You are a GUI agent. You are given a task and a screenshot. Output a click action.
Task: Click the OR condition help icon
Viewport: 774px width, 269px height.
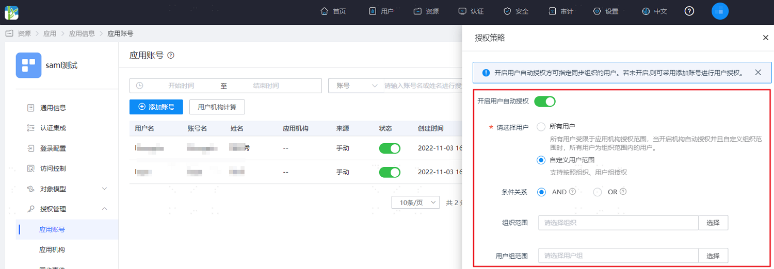click(623, 192)
